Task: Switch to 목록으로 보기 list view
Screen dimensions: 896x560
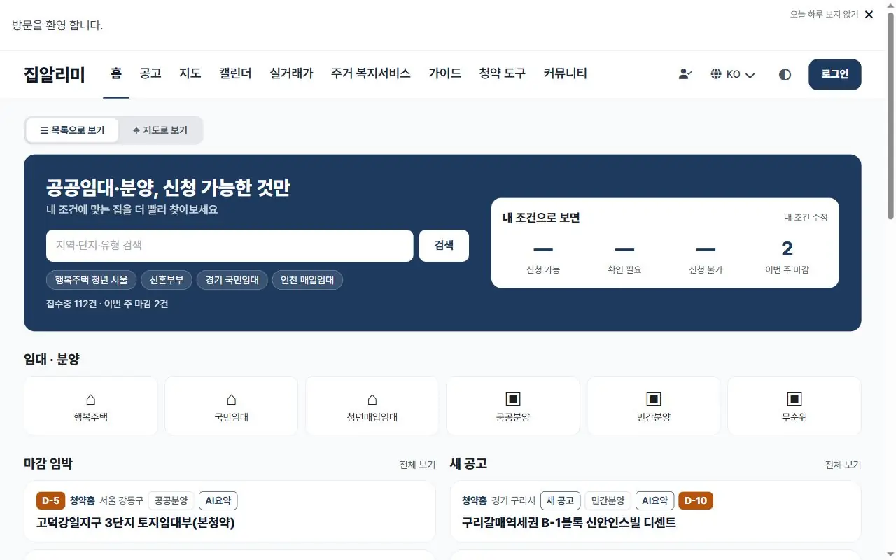Action: (72, 130)
